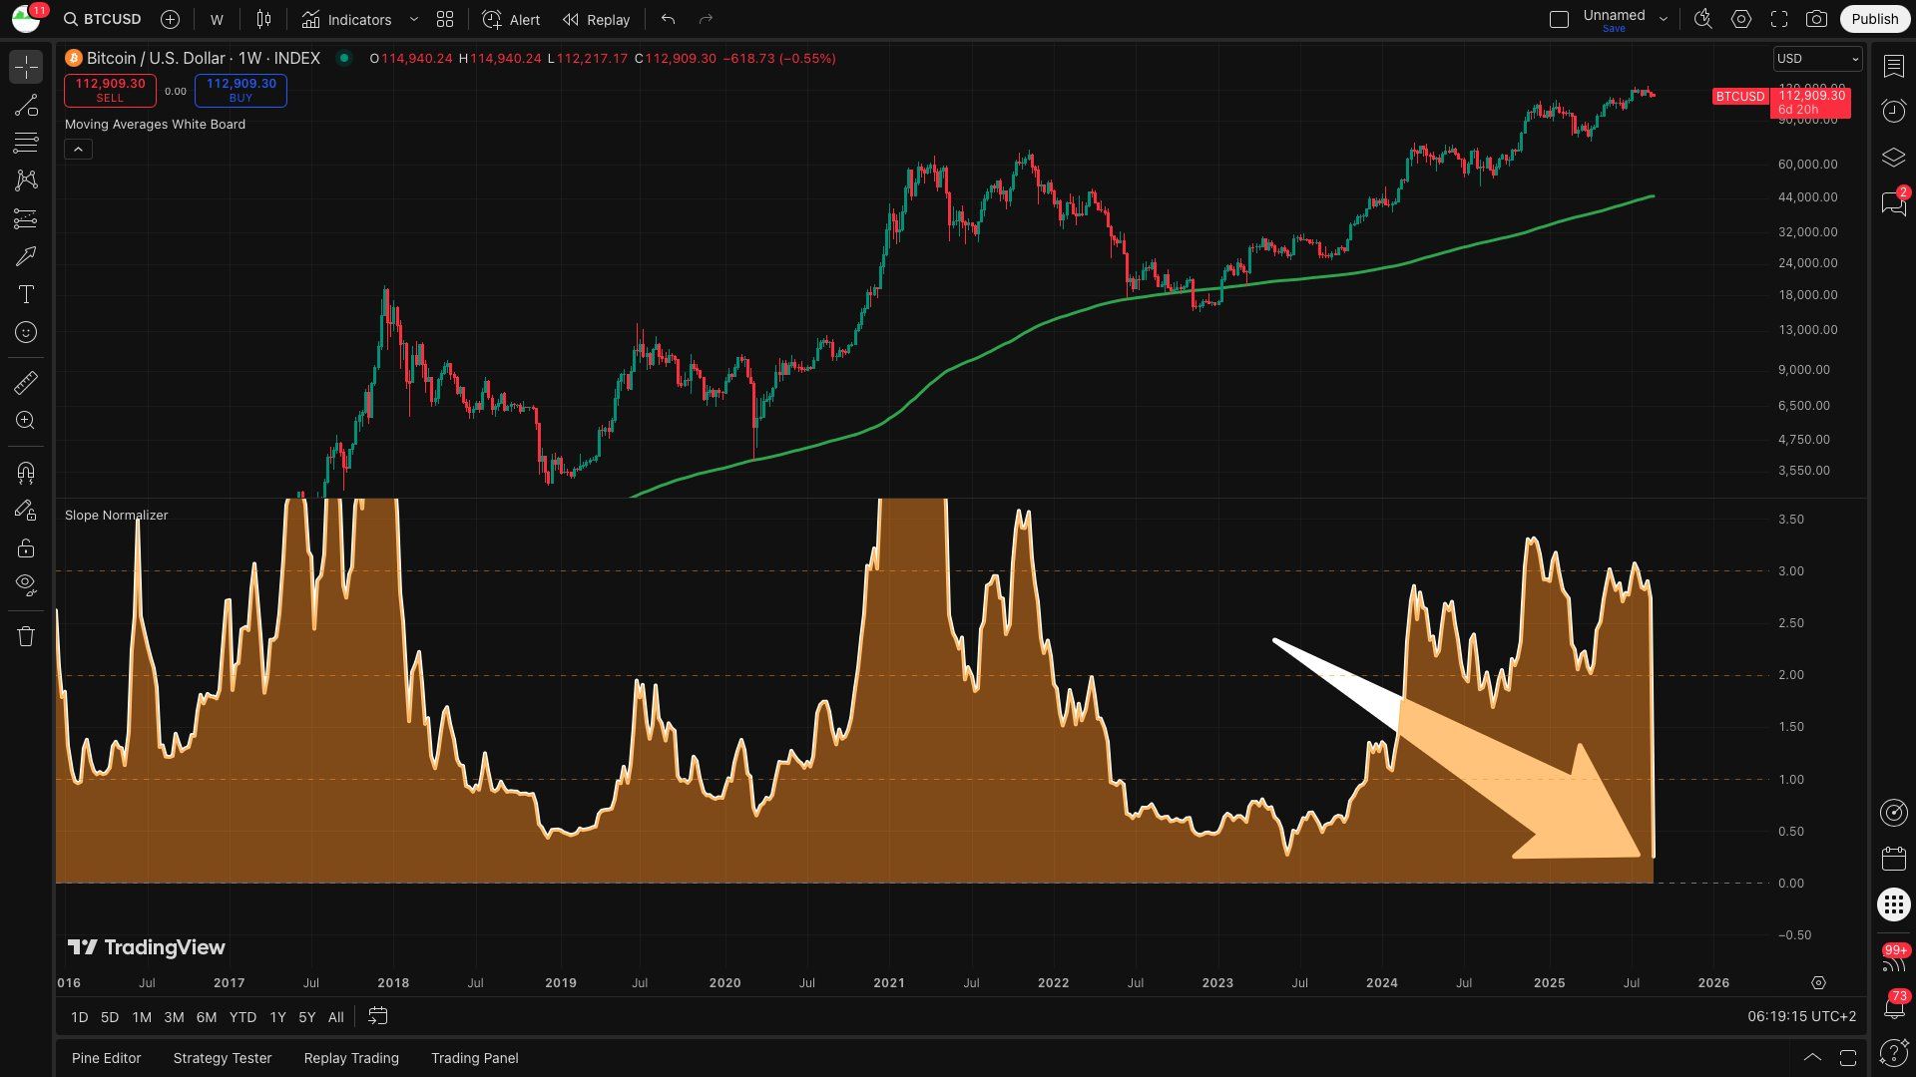This screenshot has width=1916, height=1077.
Task: Open the watchlist panel icon
Action: pos(1893,66)
